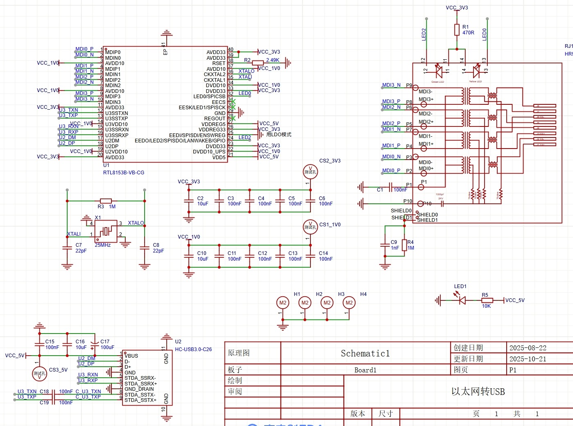Viewport: 573px width, 426px height.
Task: Click the C2 10uF capacitor symbol
Action: coord(189,201)
